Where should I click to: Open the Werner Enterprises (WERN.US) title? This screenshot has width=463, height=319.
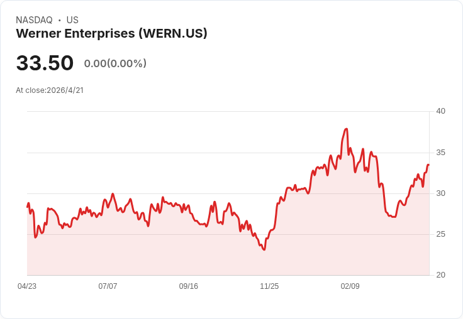(111, 34)
